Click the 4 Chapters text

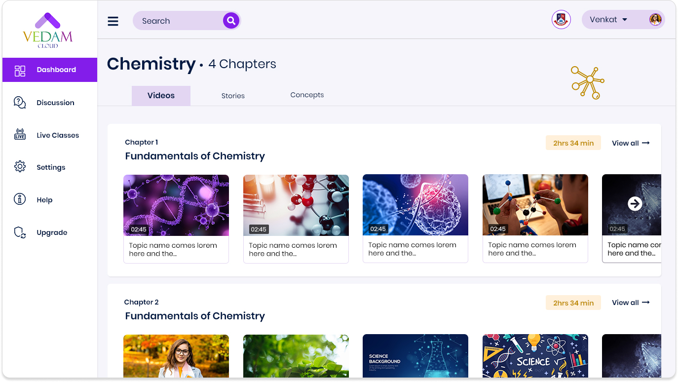pyautogui.click(x=242, y=64)
